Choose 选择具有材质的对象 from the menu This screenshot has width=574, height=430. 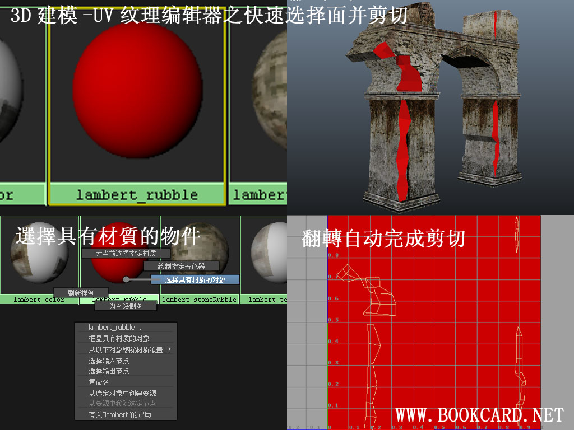(x=191, y=279)
